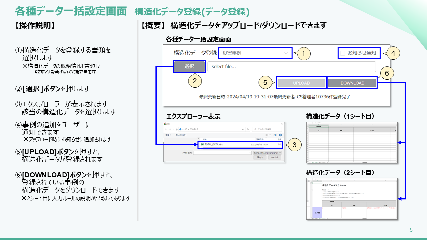Open the 災害事例 document type dropdown
Viewport: 427px width, 240px height.
click(255, 53)
